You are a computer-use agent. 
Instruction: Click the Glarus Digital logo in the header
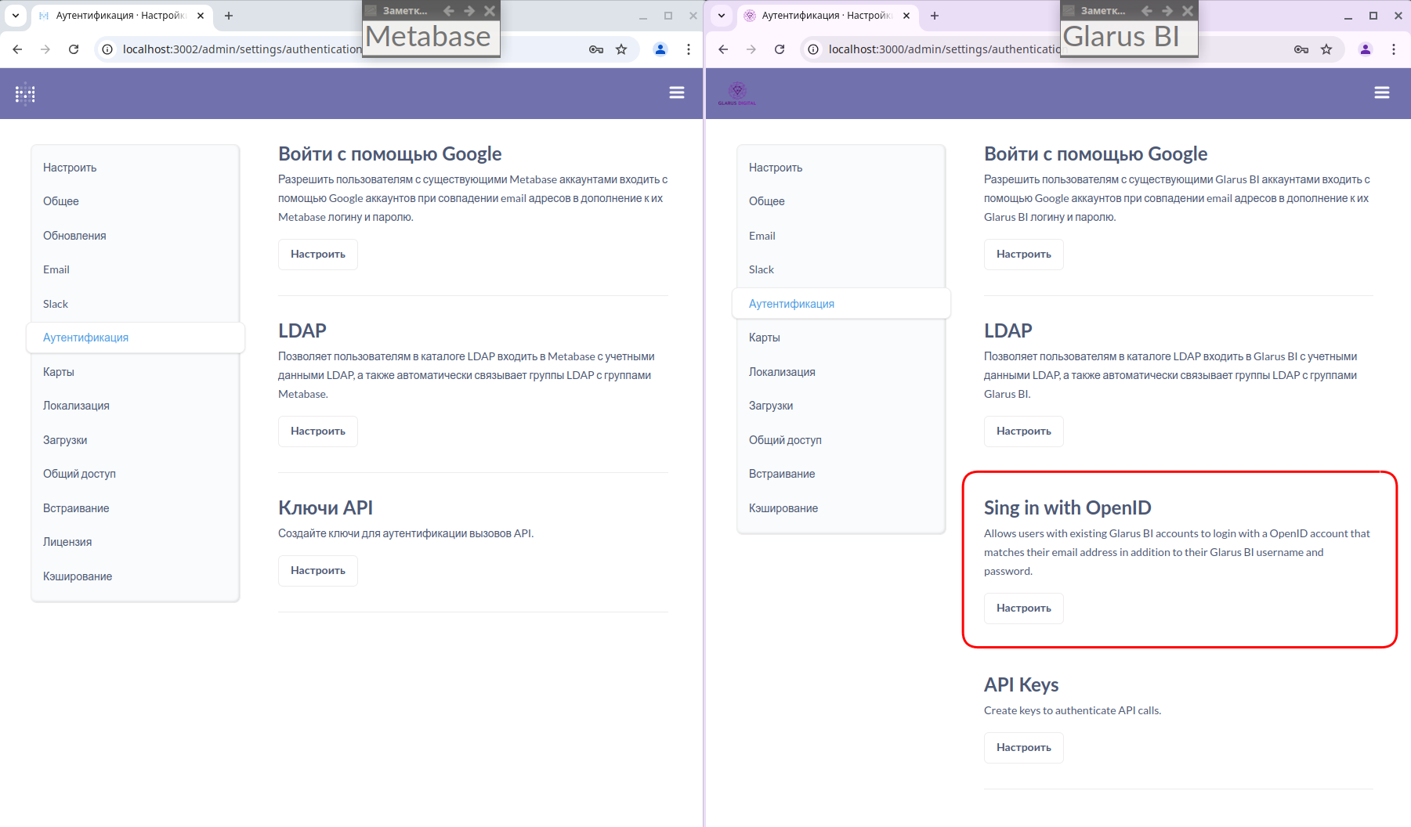[736, 93]
